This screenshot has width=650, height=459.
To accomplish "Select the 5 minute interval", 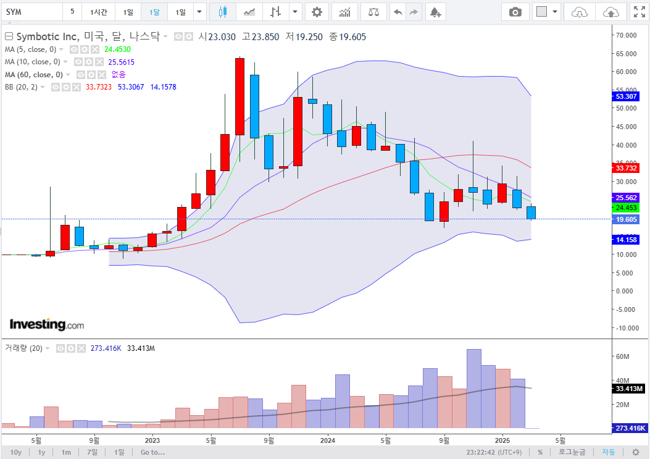I will 72,12.
